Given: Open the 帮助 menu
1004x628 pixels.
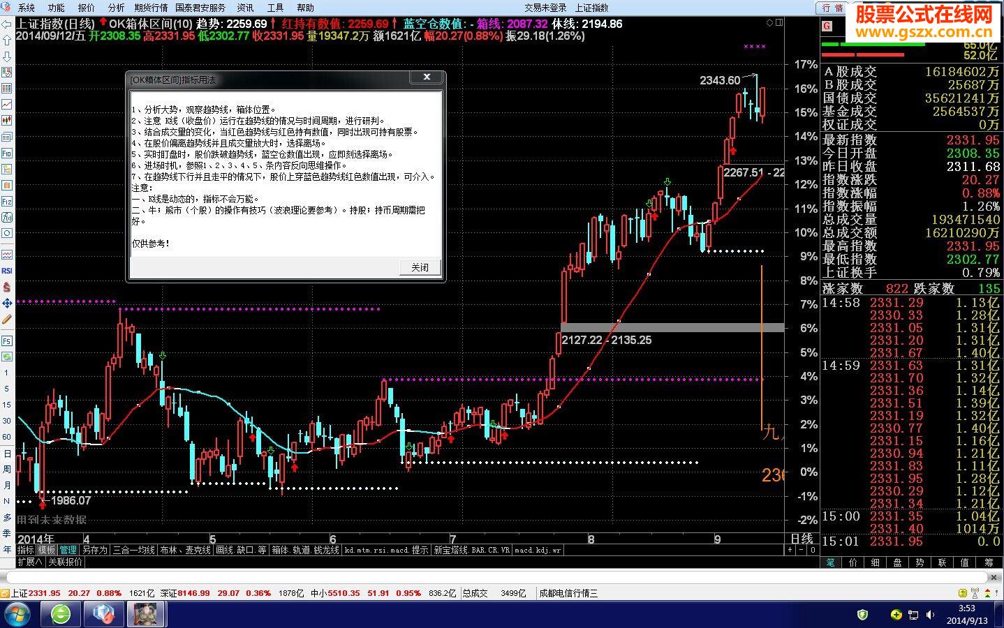Looking at the screenshot, I should (x=305, y=8).
